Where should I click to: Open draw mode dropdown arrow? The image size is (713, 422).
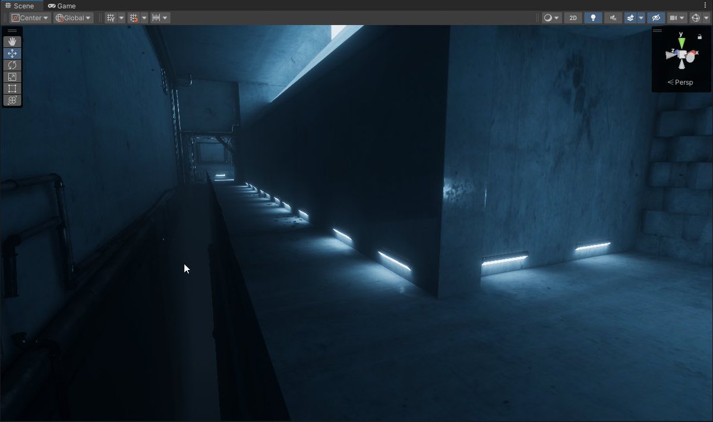pyautogui.click(x=557, y=18)
